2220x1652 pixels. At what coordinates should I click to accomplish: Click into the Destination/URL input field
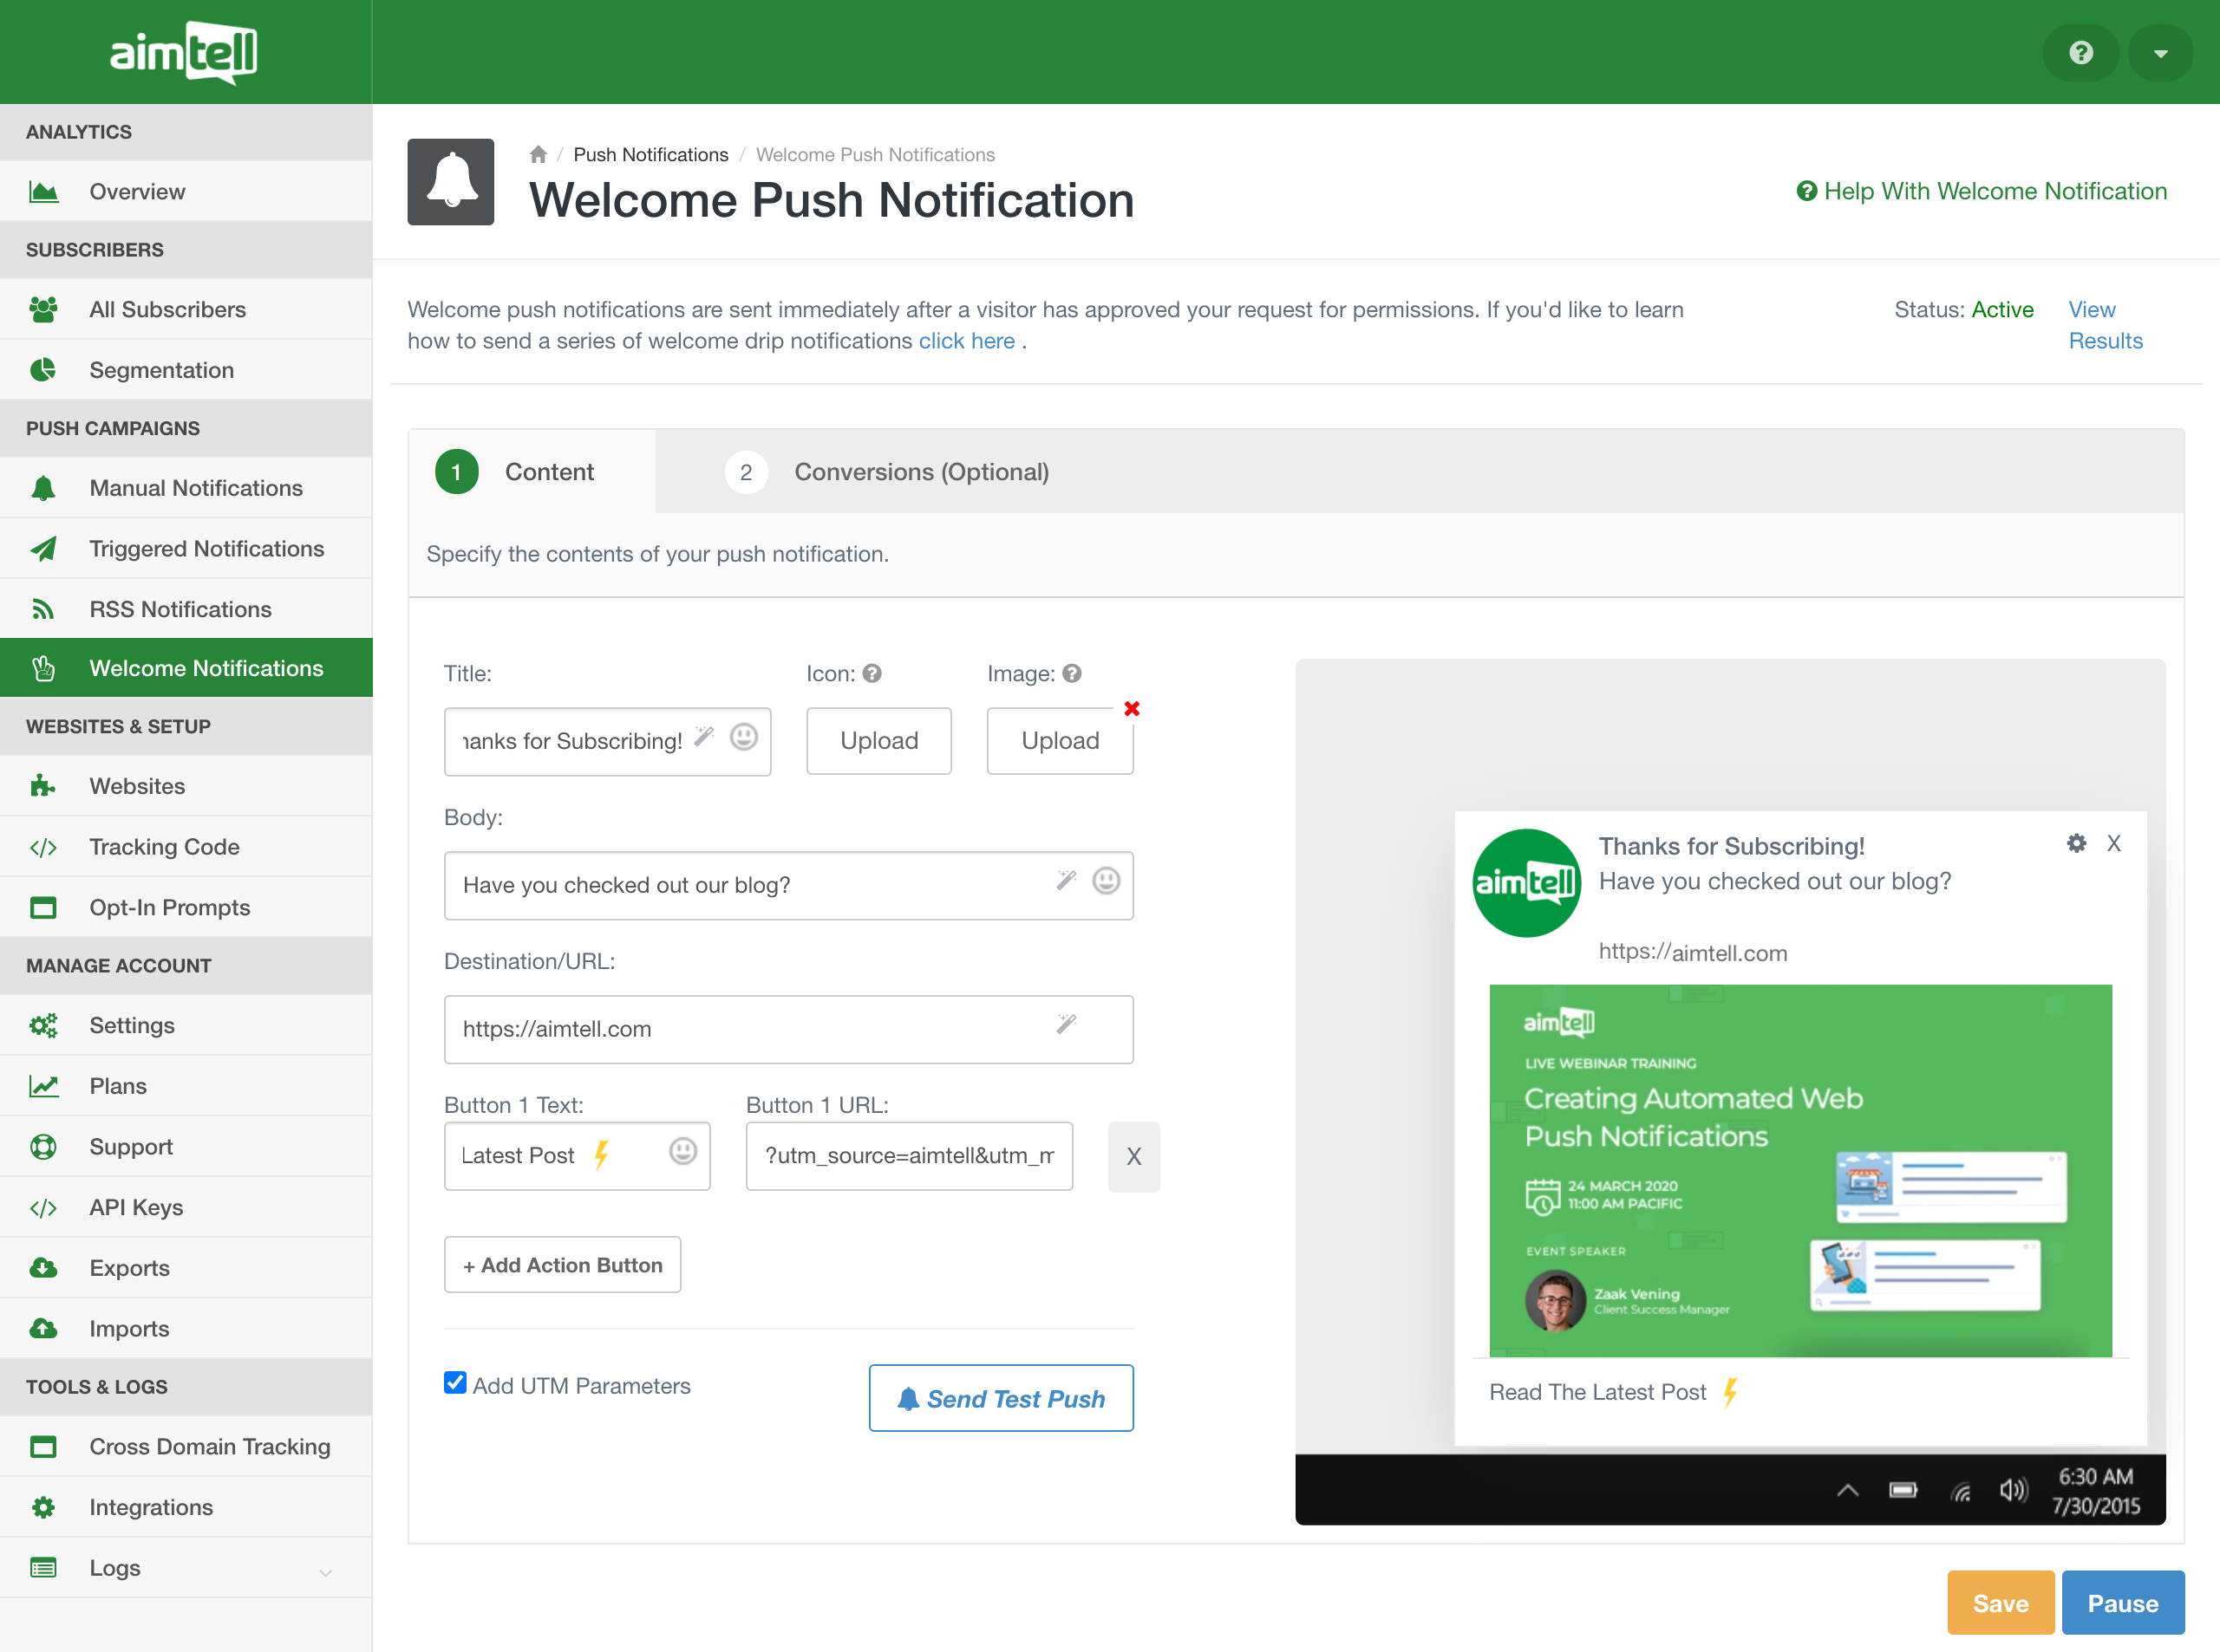coord(750,1029)
